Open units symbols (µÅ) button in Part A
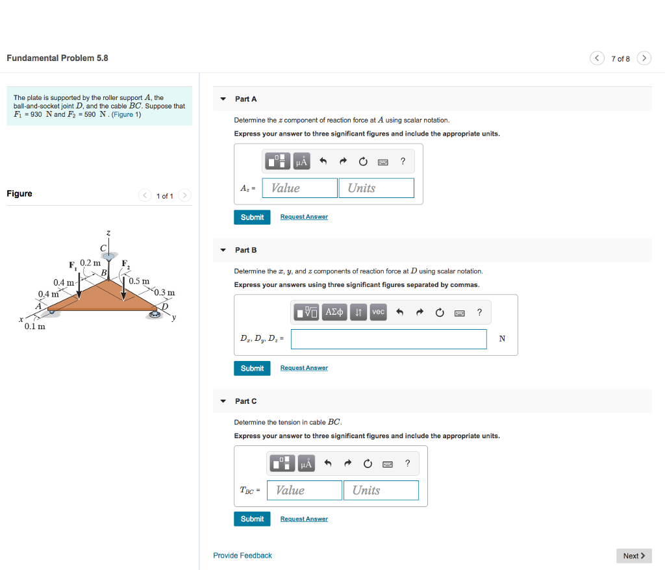This screenshot has width=665, height=570. 301,161
